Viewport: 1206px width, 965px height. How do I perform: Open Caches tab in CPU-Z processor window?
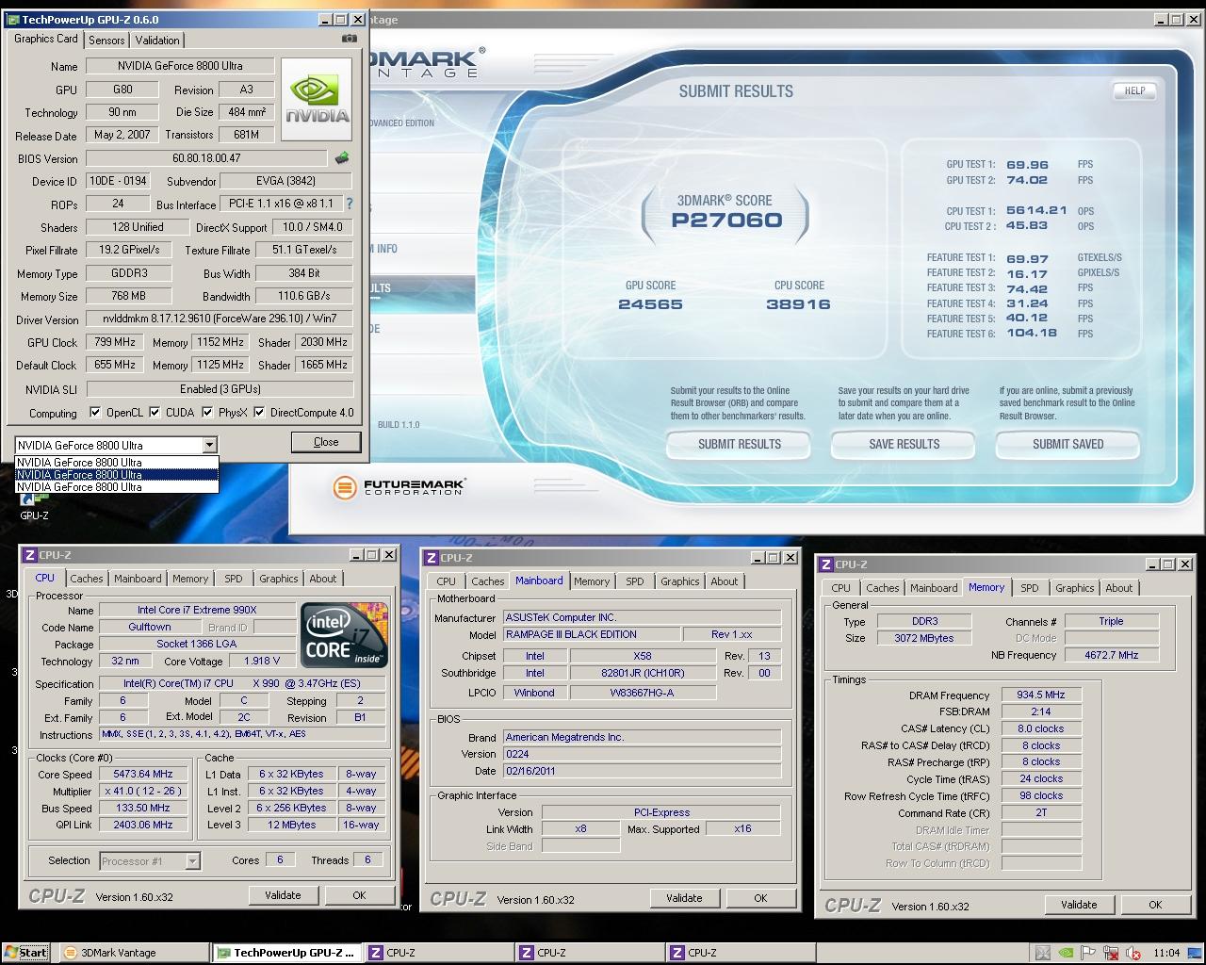[x=87, y=579]
